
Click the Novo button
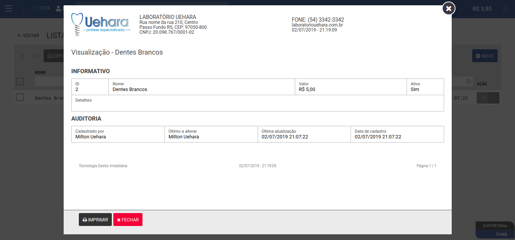coord(484,56)
